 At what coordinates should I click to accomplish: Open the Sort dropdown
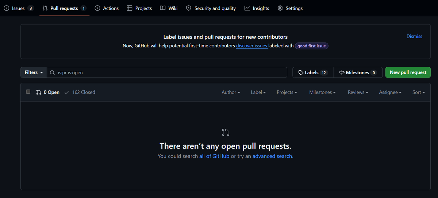click(419, 92)
